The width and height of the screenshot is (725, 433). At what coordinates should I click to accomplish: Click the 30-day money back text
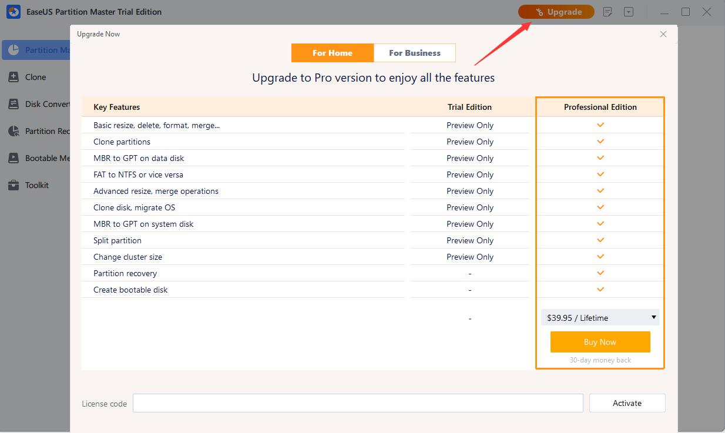point(600,360)
